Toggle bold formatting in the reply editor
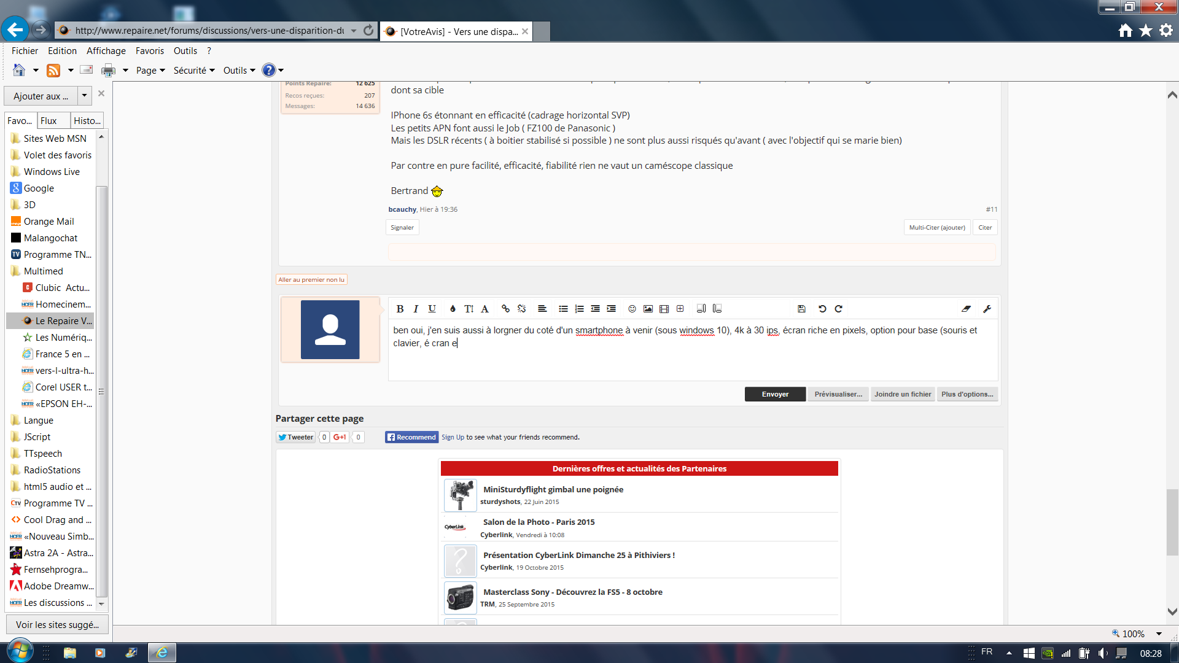Viewport: 1179px width, 663px height. pyautogui.click(x=400, y=309)
